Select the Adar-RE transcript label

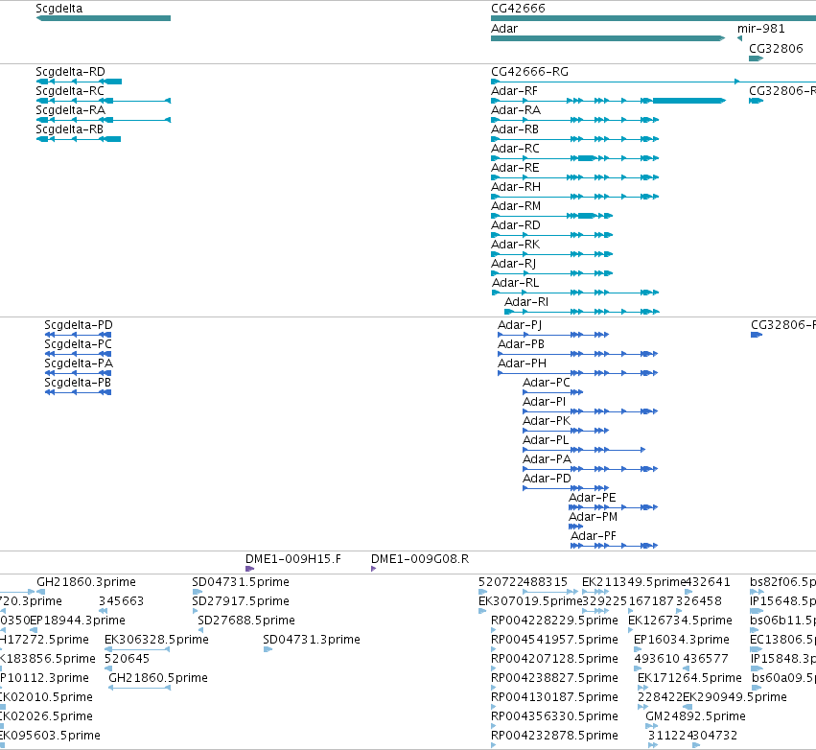coord(515,168)
